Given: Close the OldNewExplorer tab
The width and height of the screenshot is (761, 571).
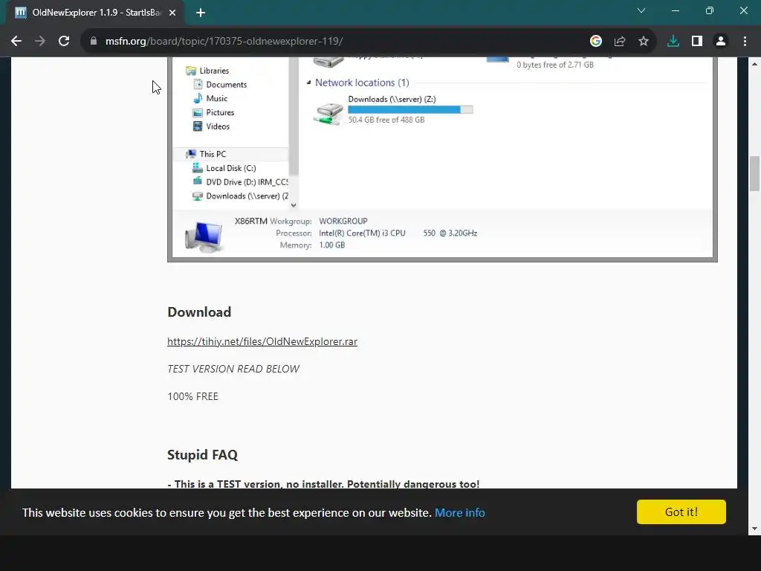Looking at the screenshot, I should tap(172, 13).
